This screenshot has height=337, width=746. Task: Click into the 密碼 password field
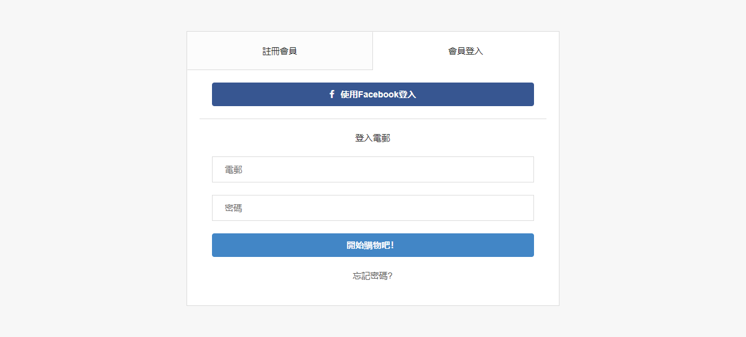(x=373, y=208)
